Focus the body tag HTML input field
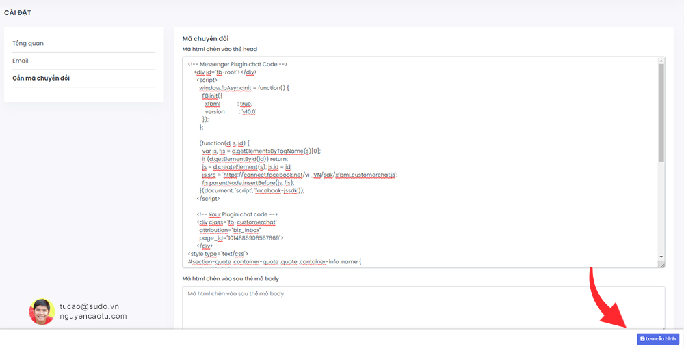 pyautogui.click(x=423, y=307)
